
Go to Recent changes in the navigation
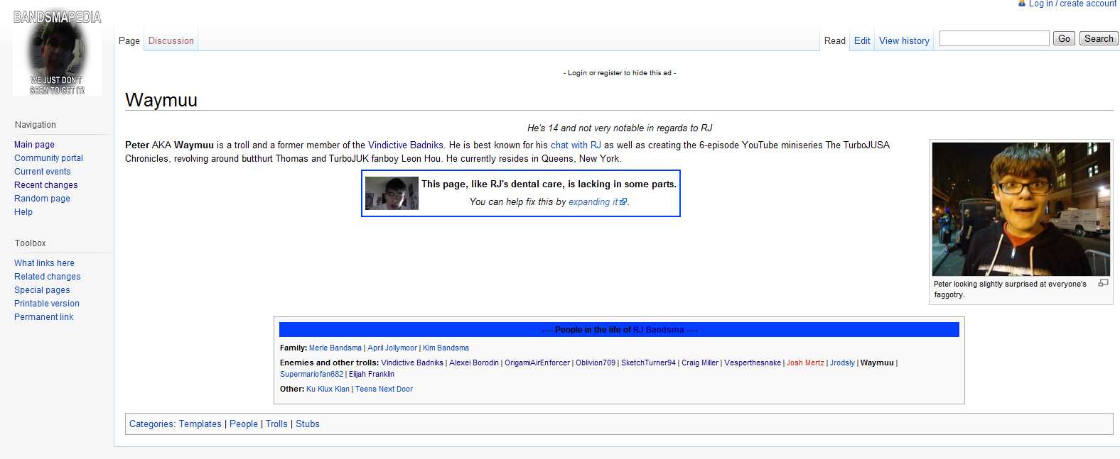46,185
